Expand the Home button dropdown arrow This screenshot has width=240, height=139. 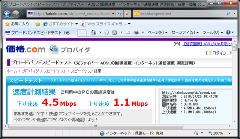(x=100, y=33)
